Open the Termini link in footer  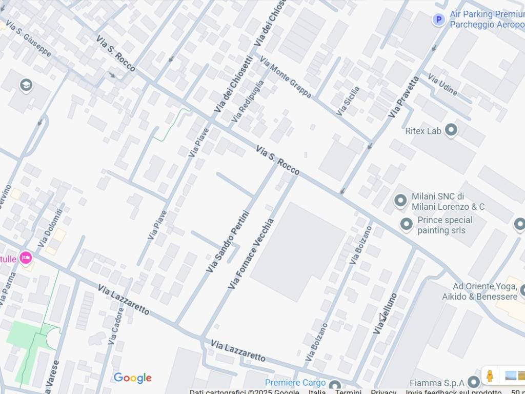tap(348, 391)
